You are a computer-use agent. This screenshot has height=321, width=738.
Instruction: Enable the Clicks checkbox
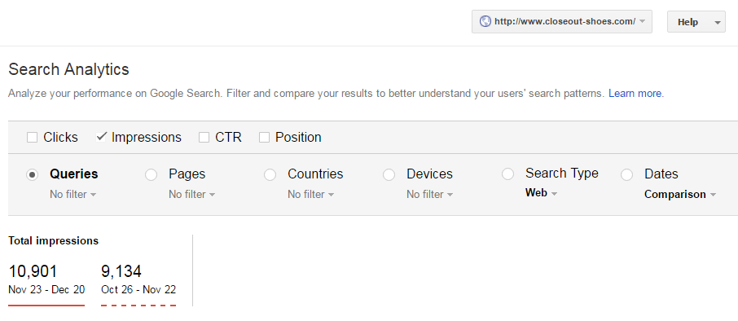click(32, 138)
